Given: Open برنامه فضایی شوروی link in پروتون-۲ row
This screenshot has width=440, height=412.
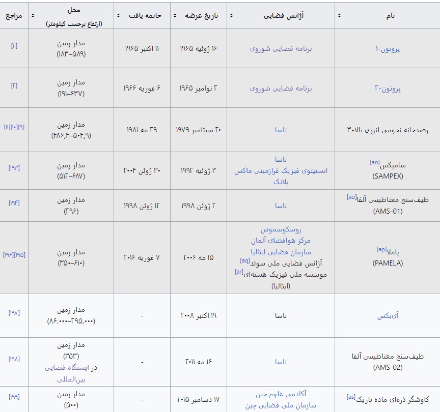Looking at the screenshot, I should [281, 89].
